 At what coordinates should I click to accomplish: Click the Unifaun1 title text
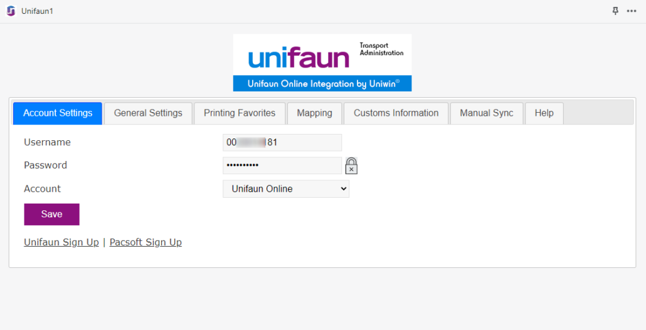pyautogui.click(x=37, y=11)
